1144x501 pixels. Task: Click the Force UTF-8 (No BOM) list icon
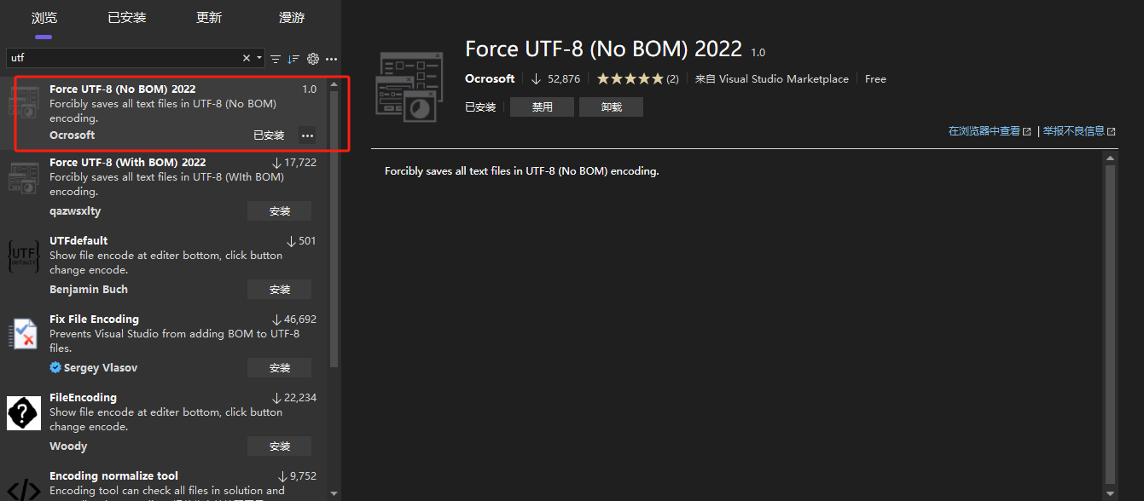[x=24, y=103]
